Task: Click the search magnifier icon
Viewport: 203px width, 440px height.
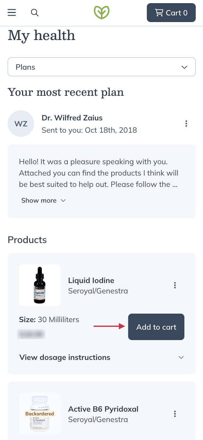Action: 35,13
